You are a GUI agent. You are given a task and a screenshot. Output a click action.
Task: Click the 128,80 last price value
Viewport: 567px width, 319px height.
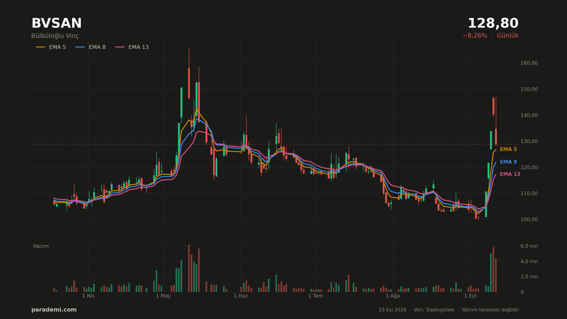tap(493, 23)
